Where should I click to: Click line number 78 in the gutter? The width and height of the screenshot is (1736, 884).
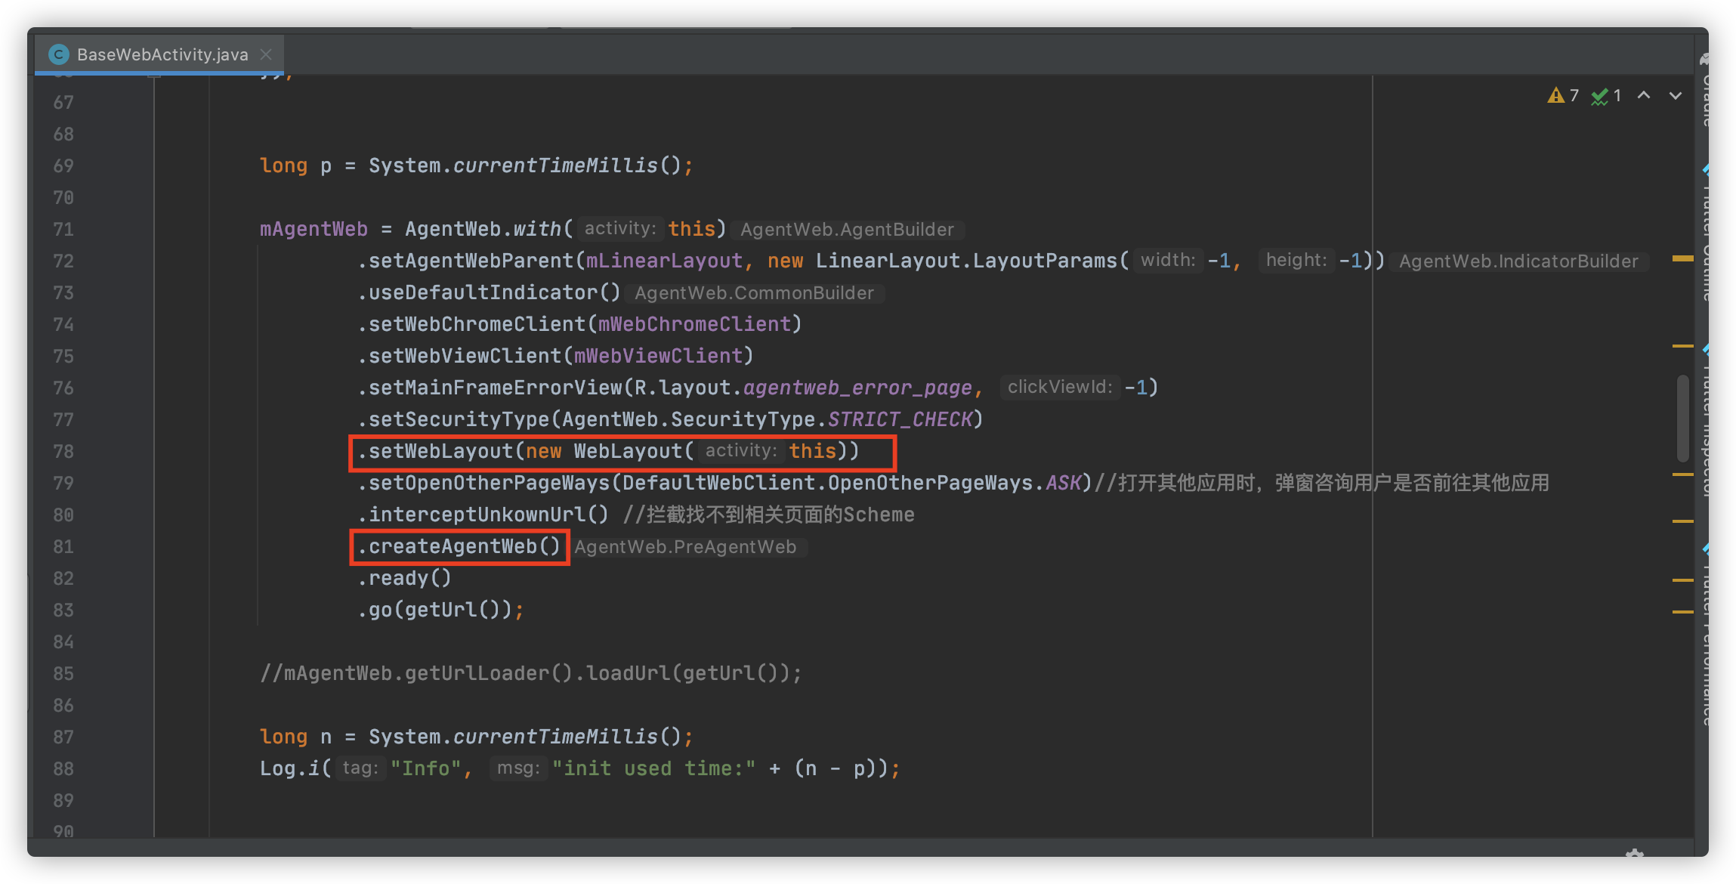pos(64,451)
